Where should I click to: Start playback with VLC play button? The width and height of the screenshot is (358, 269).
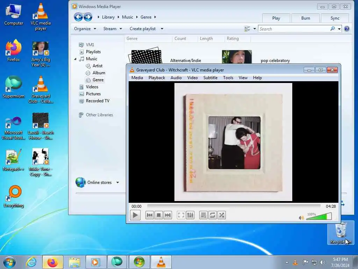[x=135, y=215]
